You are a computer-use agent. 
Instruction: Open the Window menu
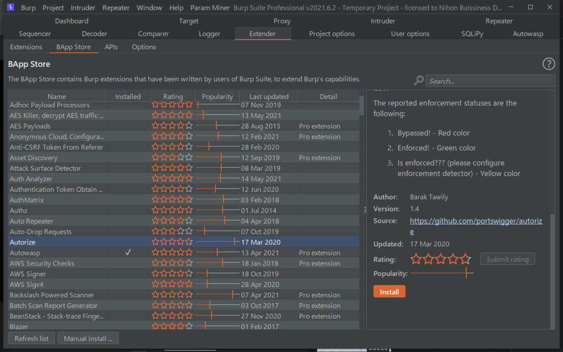pos(149,8)
